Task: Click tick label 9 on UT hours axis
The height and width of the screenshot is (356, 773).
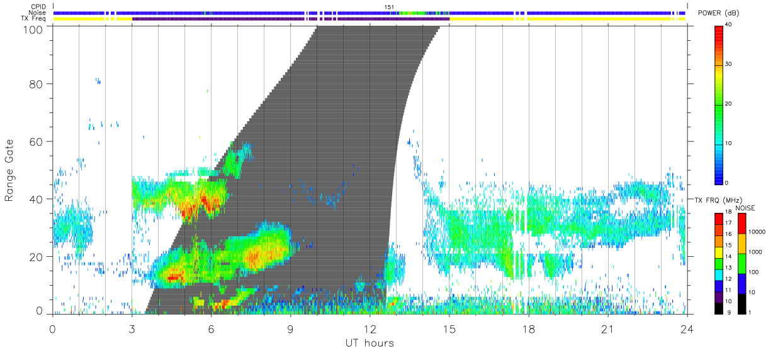Action: (x=290, y=329)
